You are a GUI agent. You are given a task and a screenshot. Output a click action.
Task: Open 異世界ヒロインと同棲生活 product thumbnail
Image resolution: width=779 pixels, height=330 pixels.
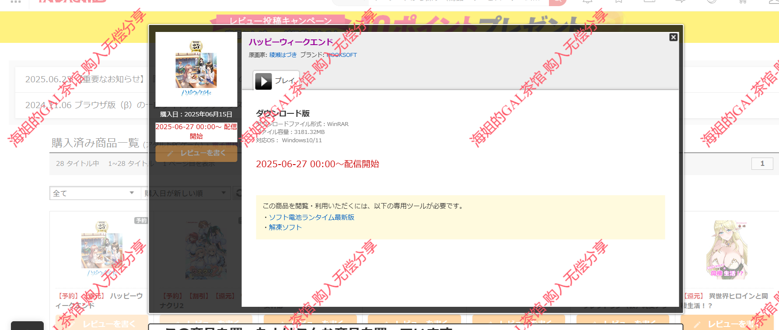(x=727, y=249)
